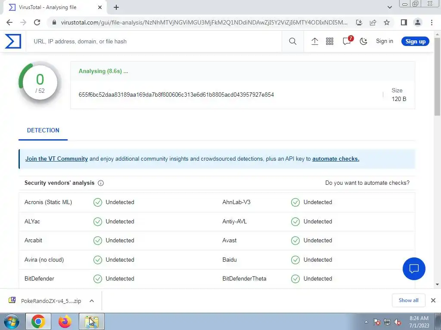Image resolution: width=441 pixels, height=330 pixels.
Task: Click 'Do you want to automate checks?' text
Action: pyautogui.click(x=367, y=183)
